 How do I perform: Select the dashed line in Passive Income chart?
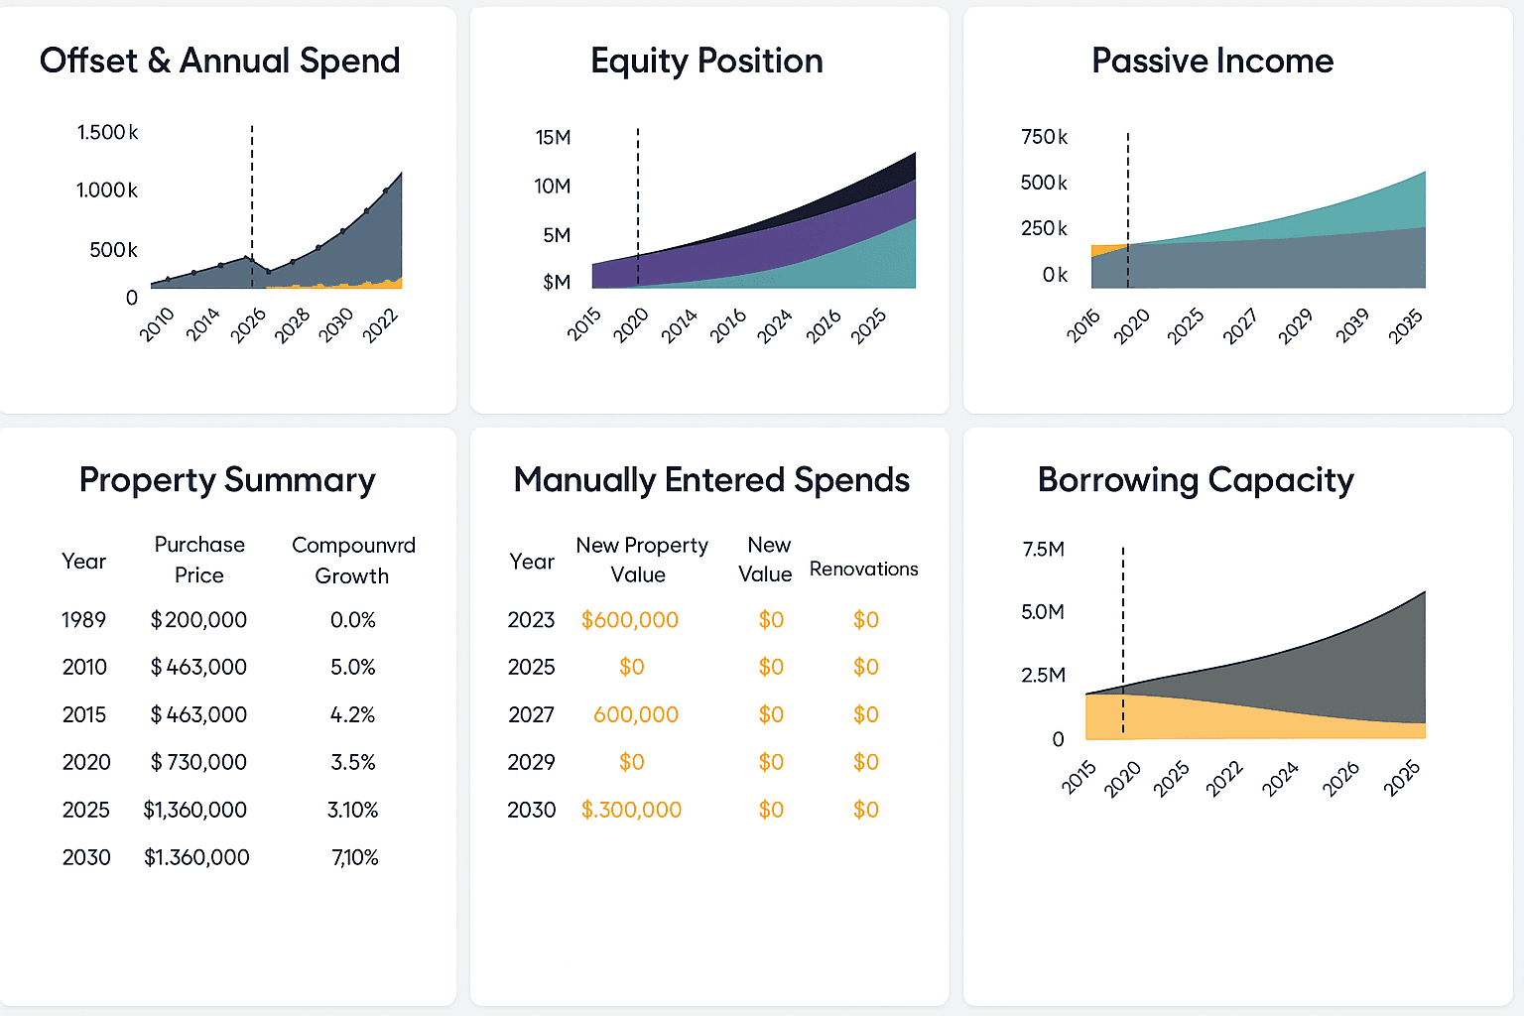1128,198
